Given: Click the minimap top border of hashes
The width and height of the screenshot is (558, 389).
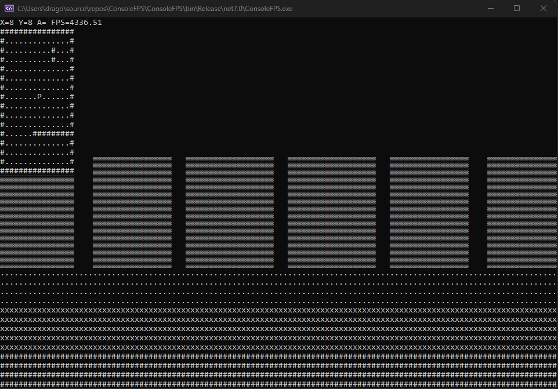Looking at the screenshot, I should [37, 32].
